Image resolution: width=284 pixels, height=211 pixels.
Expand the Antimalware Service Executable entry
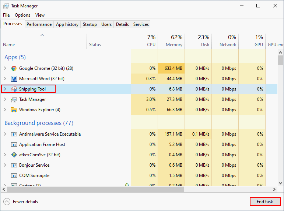[x=5, y=134]
